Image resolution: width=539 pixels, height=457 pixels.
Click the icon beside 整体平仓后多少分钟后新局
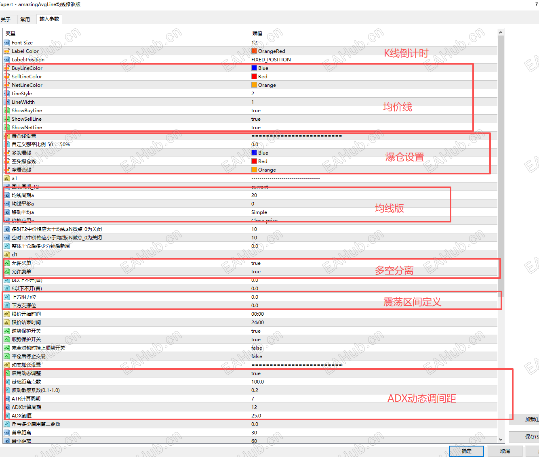coord(7,246)
